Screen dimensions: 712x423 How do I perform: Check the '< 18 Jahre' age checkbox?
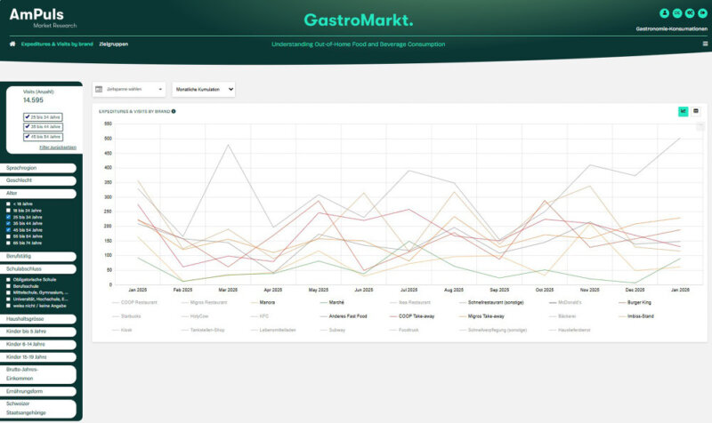8,204
